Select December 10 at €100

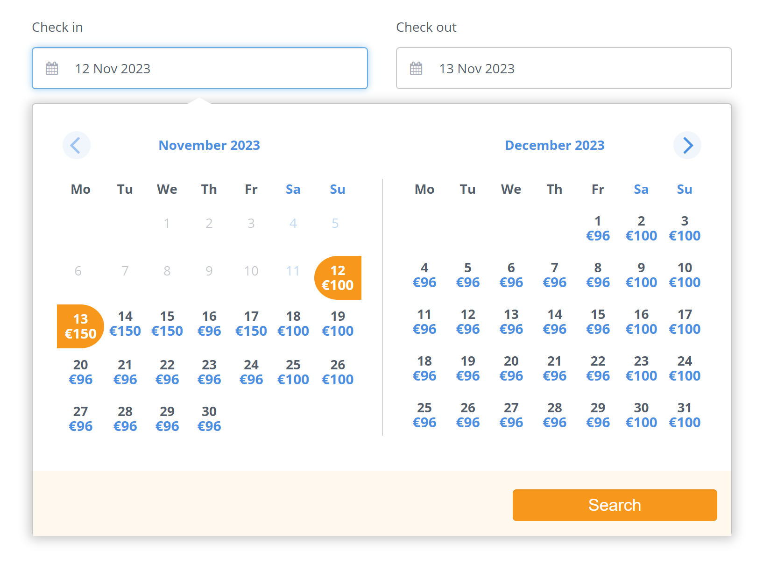(685, 275)
